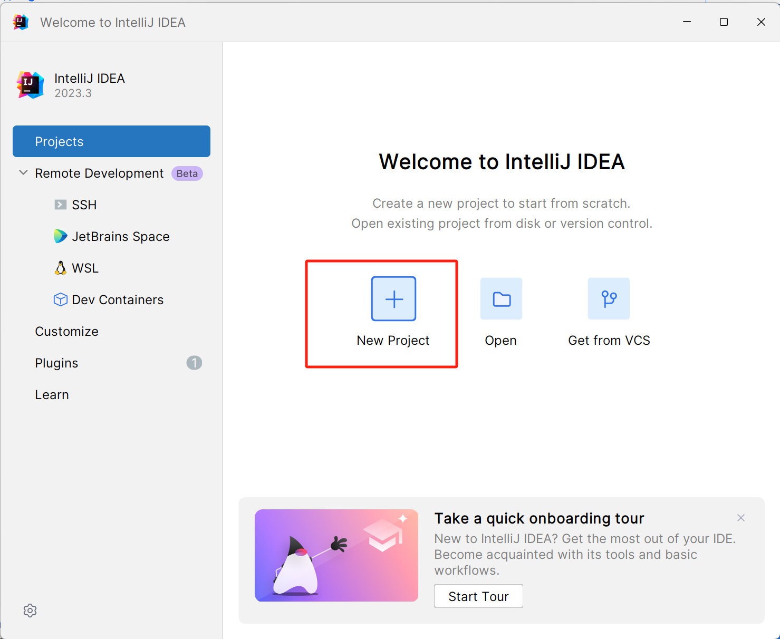Viewport: 780px width, 639px height.
Task: Click the Get from VCS label
Action: 609,341
